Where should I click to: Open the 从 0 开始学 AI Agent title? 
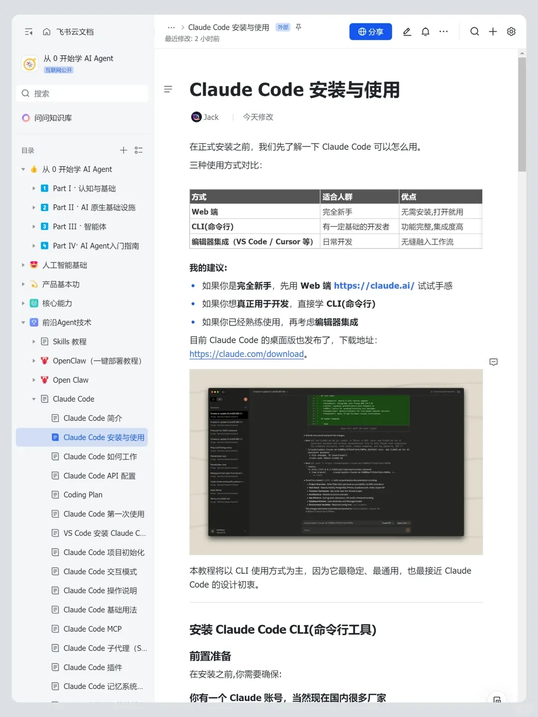(78, 58)
